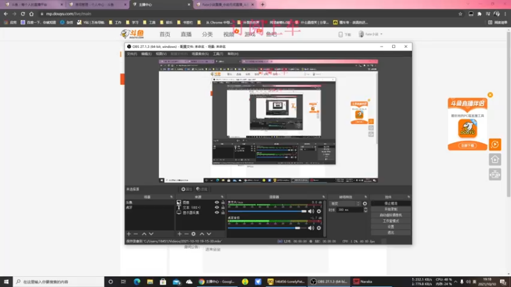Screen dimensions: 511x287
Task: Open File Explorer from the taskbar
Action: click(150, 281)
